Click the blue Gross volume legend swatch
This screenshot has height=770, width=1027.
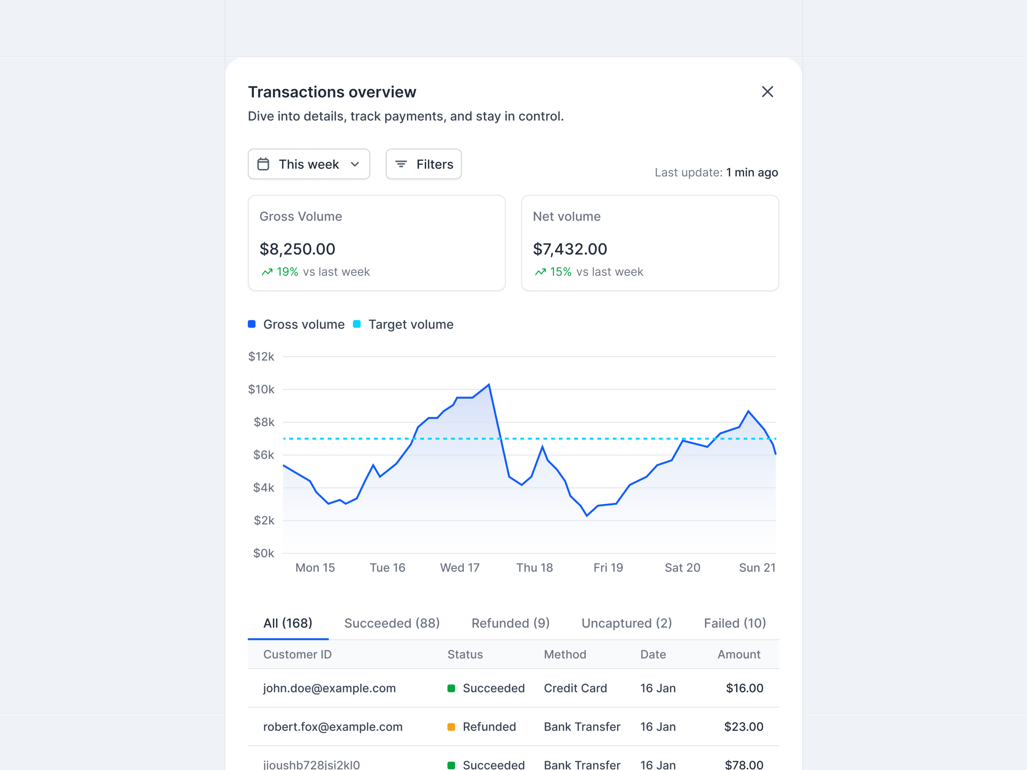[251, 324]
